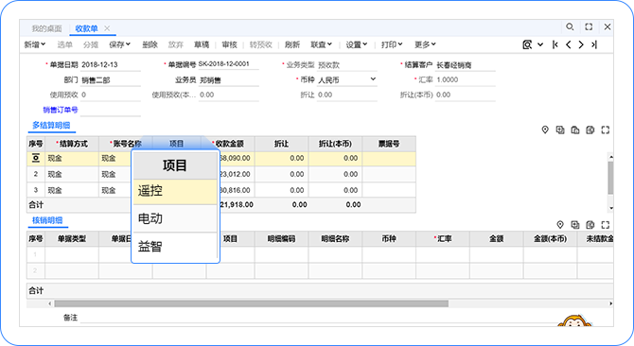
Task: Click the full-screen icon in top tab bar
Action: (589, 26)
